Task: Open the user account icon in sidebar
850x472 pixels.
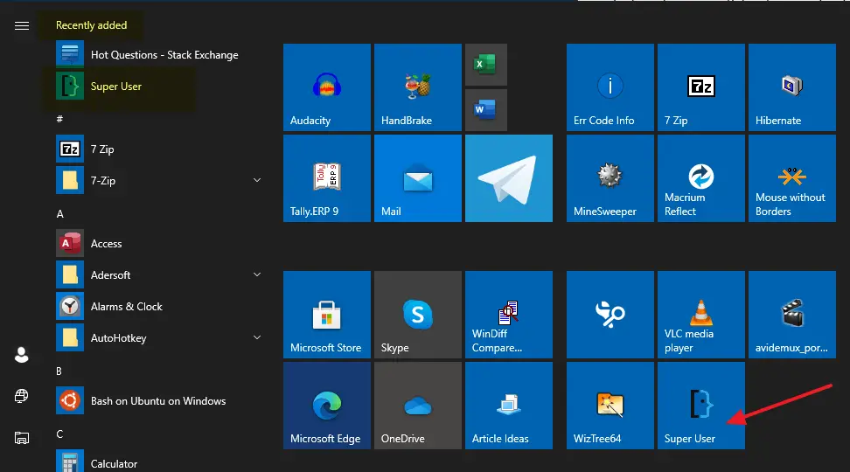Action: [x=22, y=355]
